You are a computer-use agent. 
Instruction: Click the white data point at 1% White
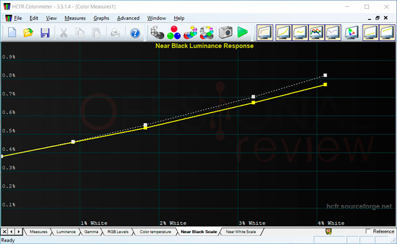pos(73,142)
